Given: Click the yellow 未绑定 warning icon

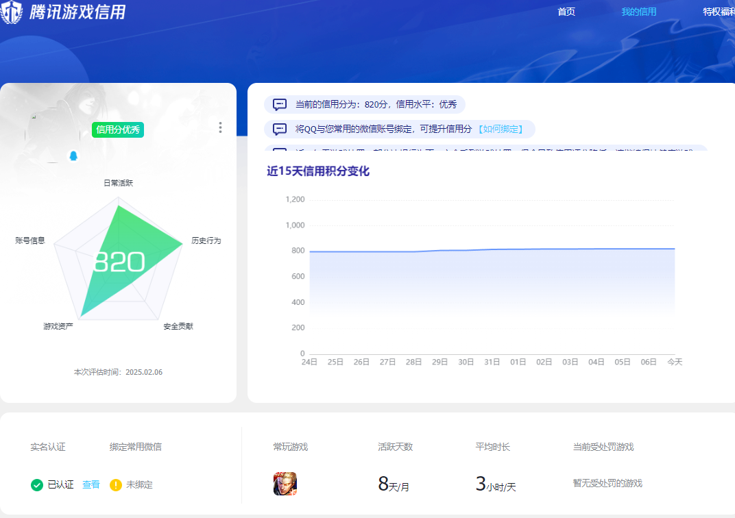Looking at the screenshot, I should click(x=116, y=485).
